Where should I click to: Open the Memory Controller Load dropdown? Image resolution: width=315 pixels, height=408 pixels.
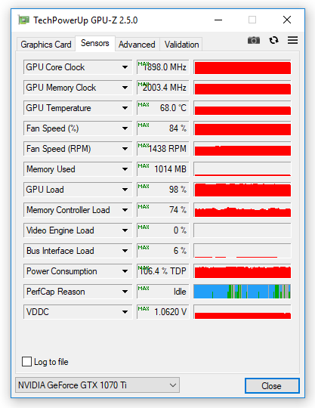click(78, 210)
